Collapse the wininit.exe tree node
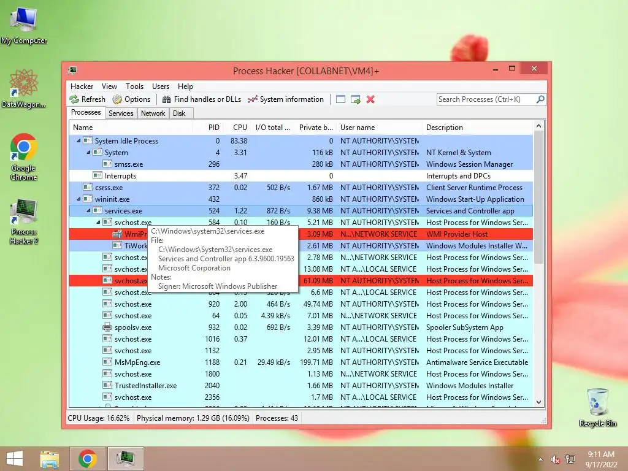 tap(78, 199)
